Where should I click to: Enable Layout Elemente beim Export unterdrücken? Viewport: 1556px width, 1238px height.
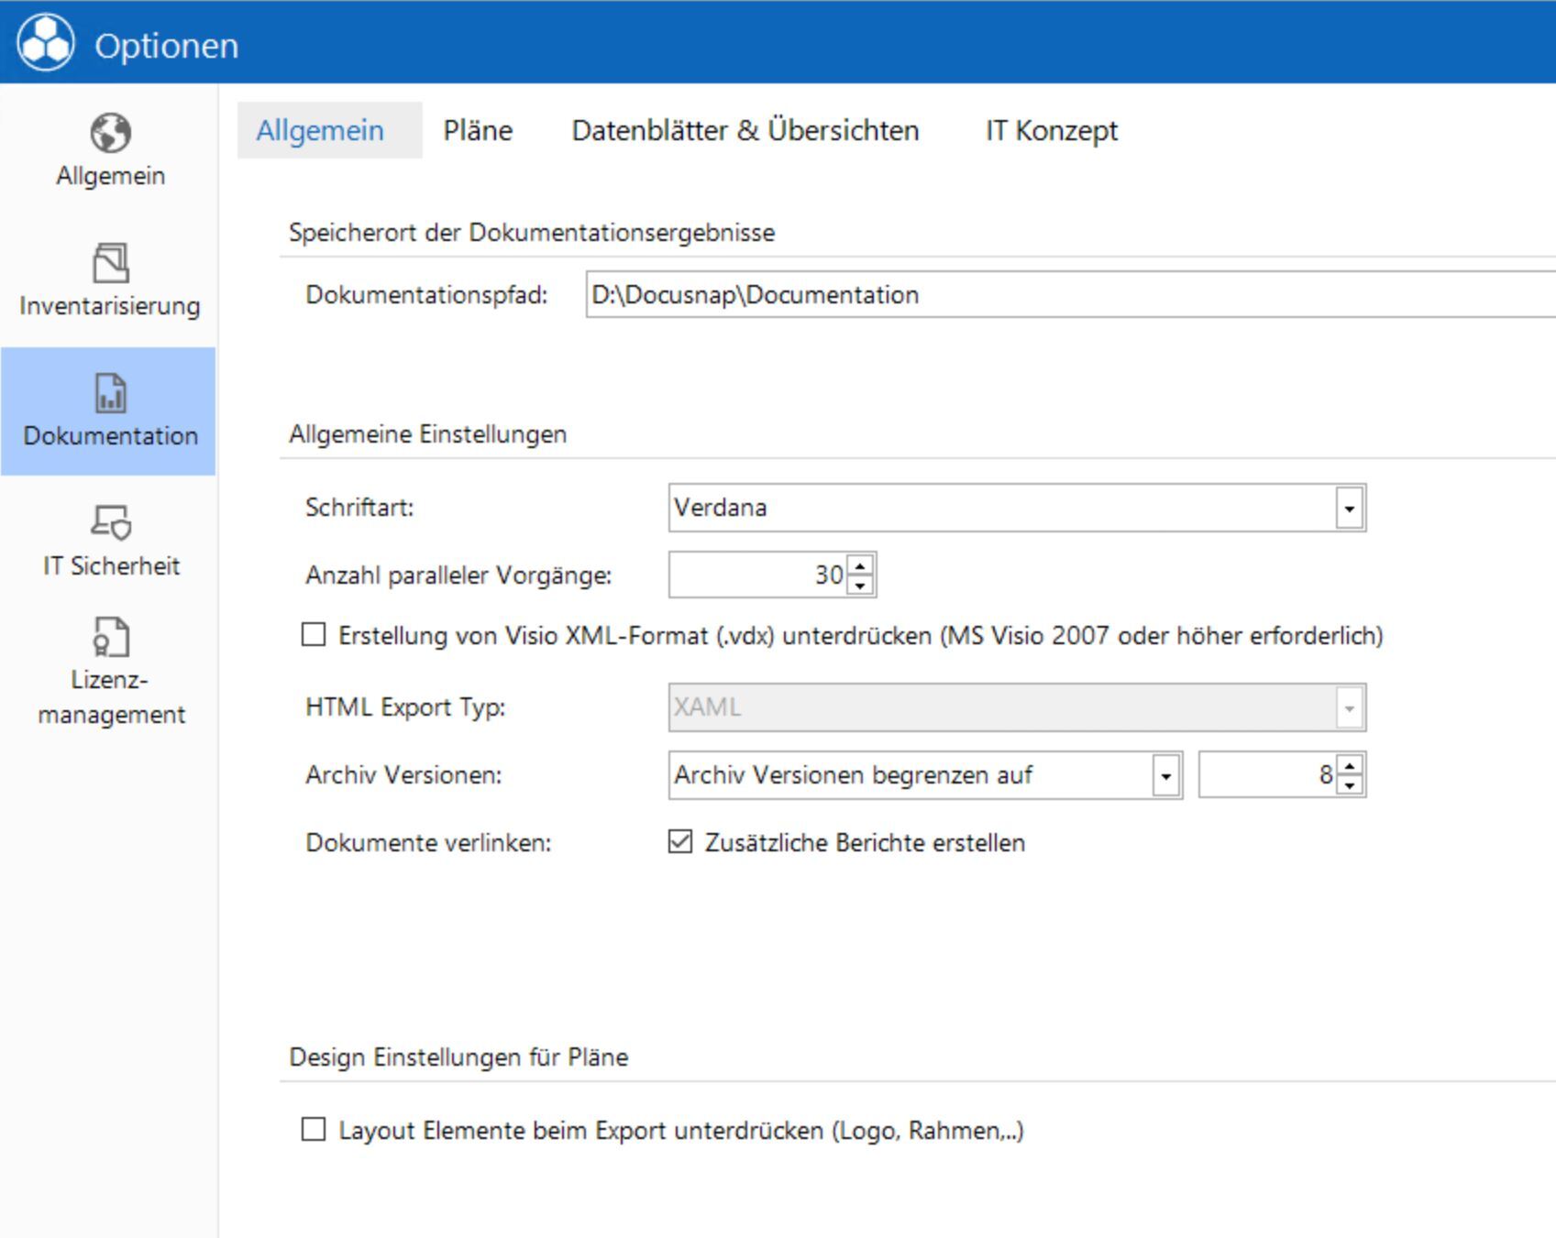pyautogui.click(x=314, y=1130)
